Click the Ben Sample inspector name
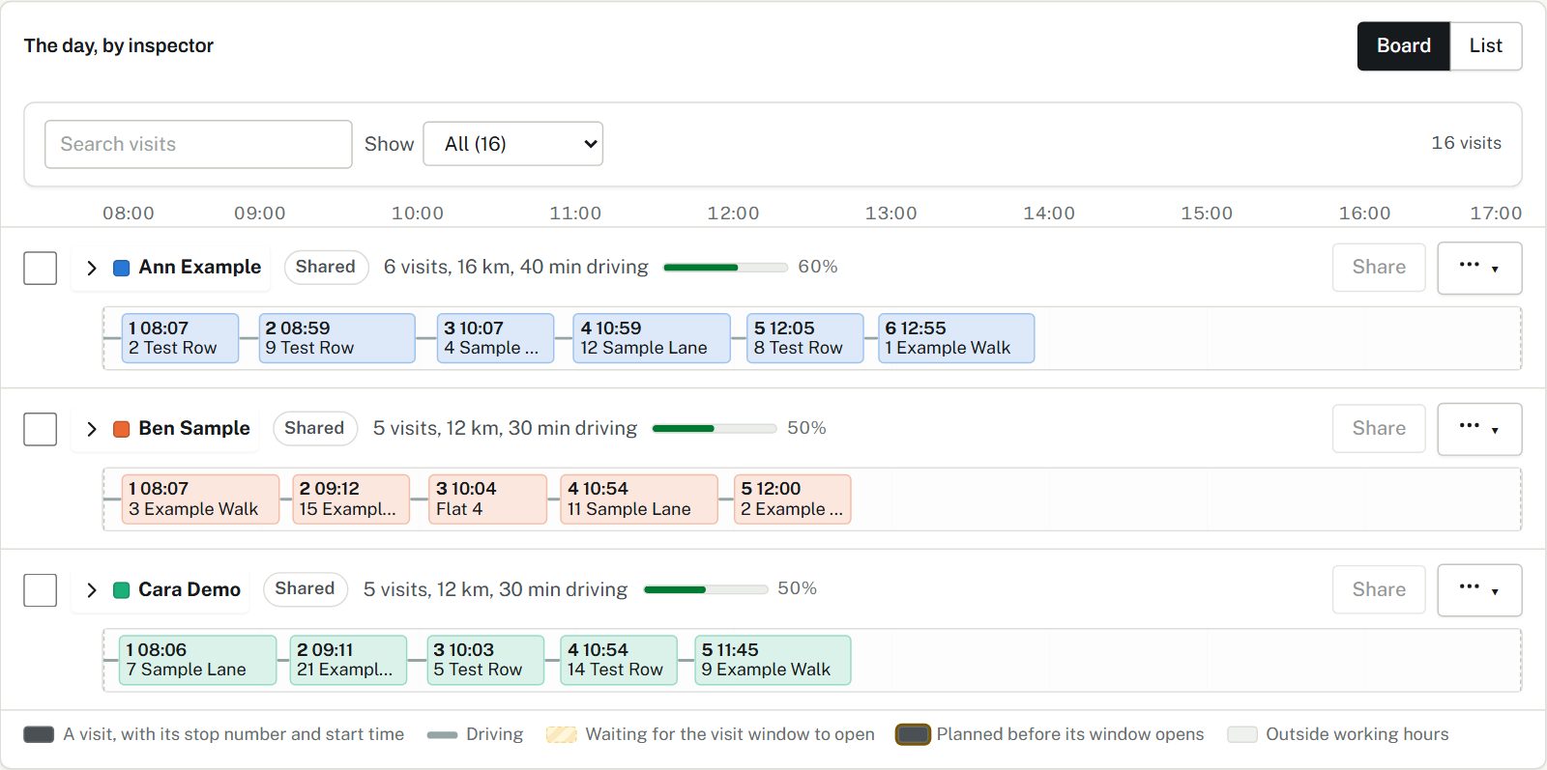The image size is (1547, 770). click(194, 428)
